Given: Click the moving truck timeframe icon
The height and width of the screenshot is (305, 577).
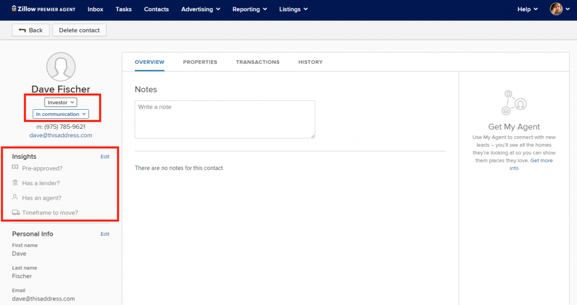Looking at the screenshot, I should pyautogui.click(x=16, y=212).
